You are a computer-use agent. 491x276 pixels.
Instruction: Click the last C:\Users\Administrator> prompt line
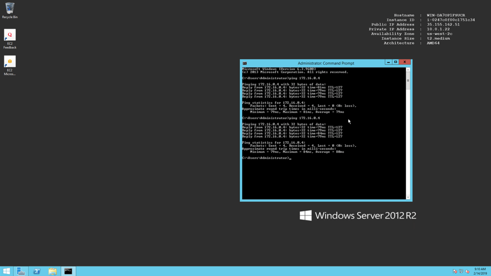(x=266, y=158)
